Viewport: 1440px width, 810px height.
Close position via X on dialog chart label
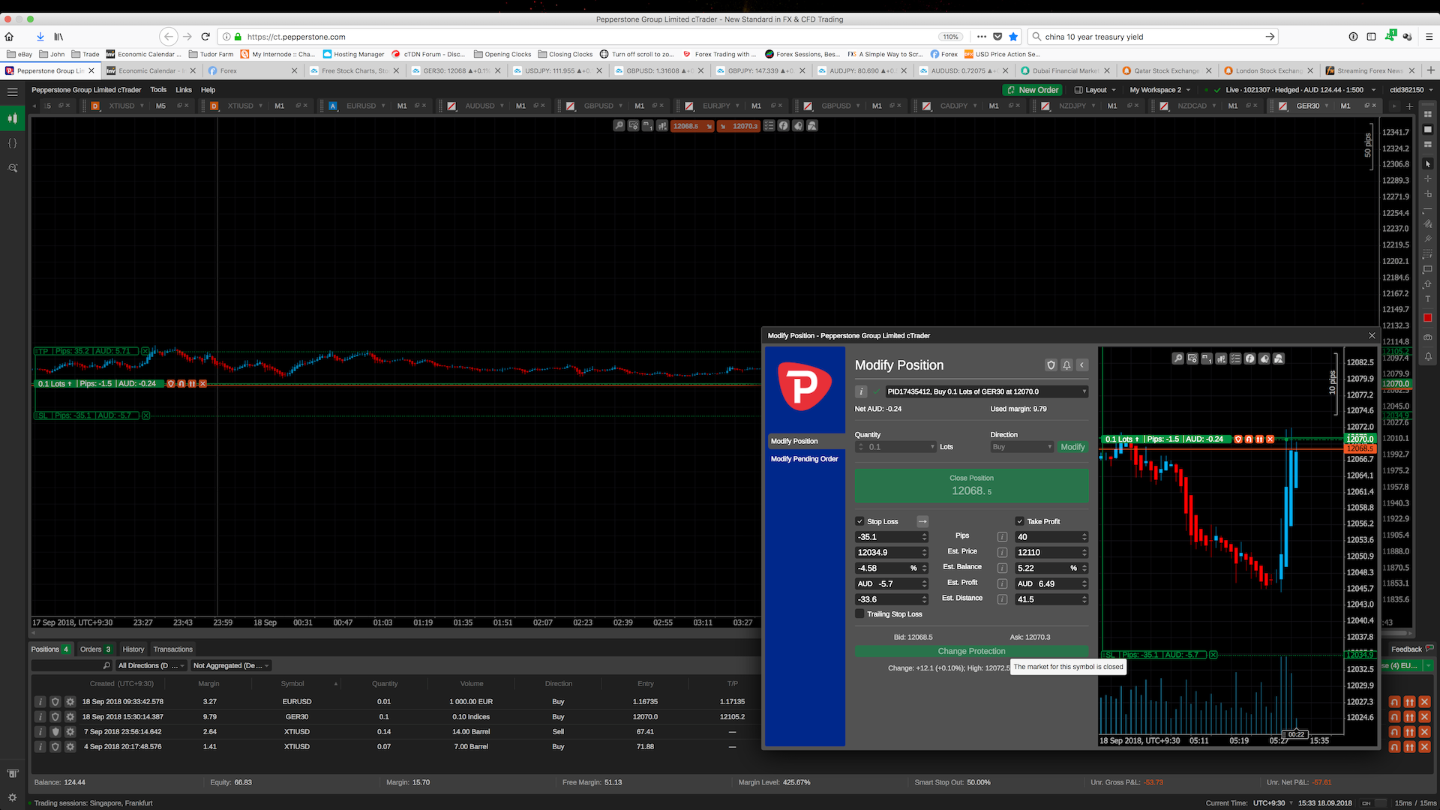click(x=1270, y=439)
